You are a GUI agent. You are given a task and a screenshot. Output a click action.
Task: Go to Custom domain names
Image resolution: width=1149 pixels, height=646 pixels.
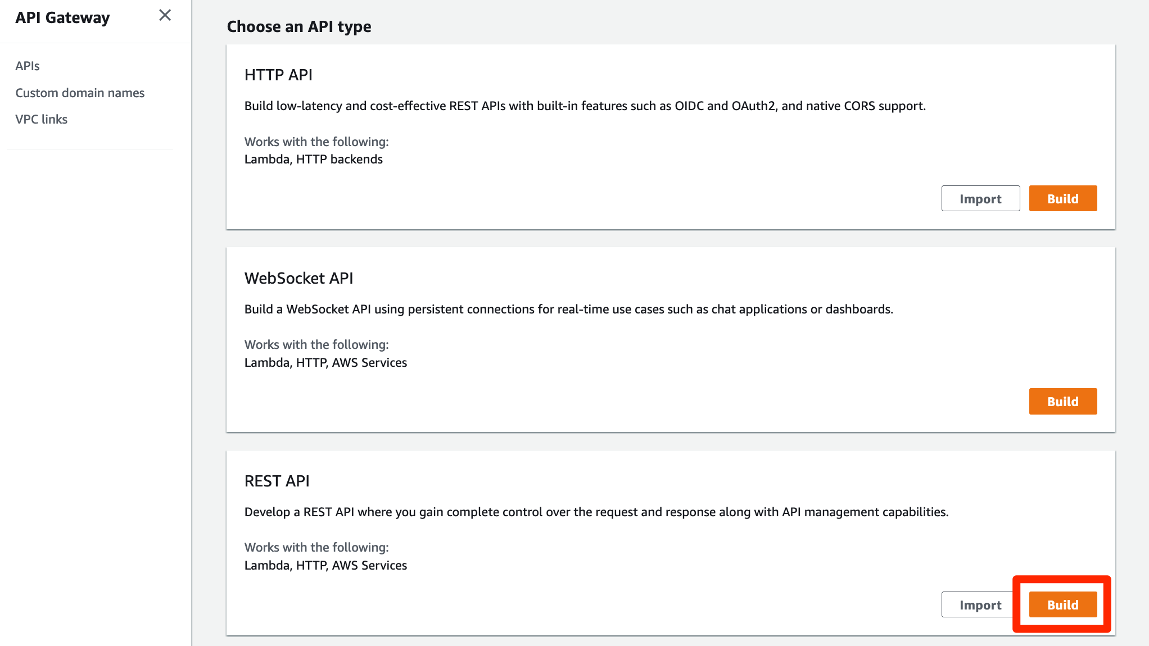point(80,93)
